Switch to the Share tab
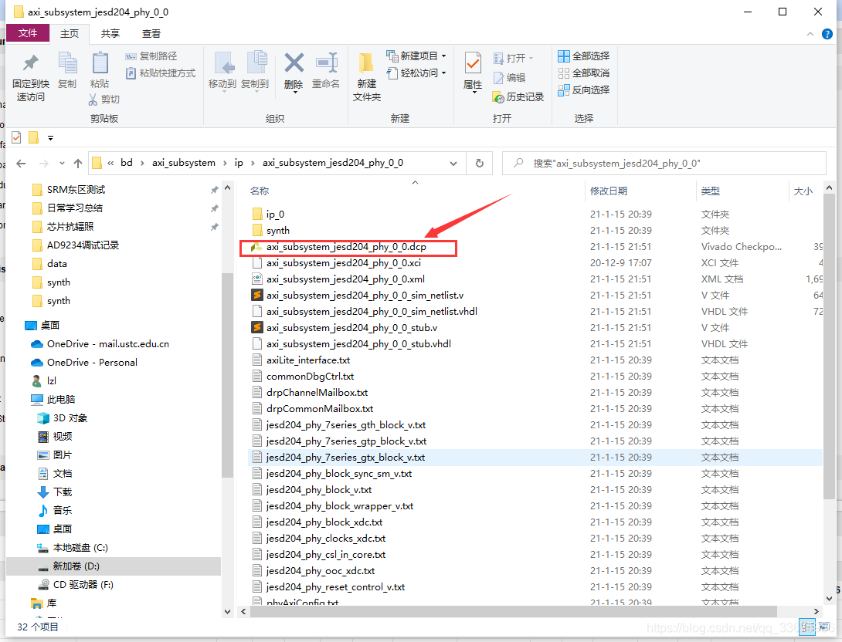 pos(110,33)
